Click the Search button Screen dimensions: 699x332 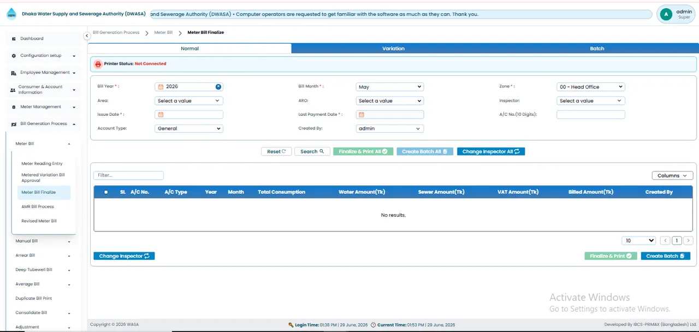click(312, 152)
